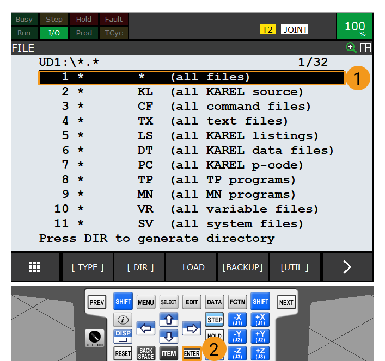Click the zoom magnifier icon in FILE header

point(351,48)
